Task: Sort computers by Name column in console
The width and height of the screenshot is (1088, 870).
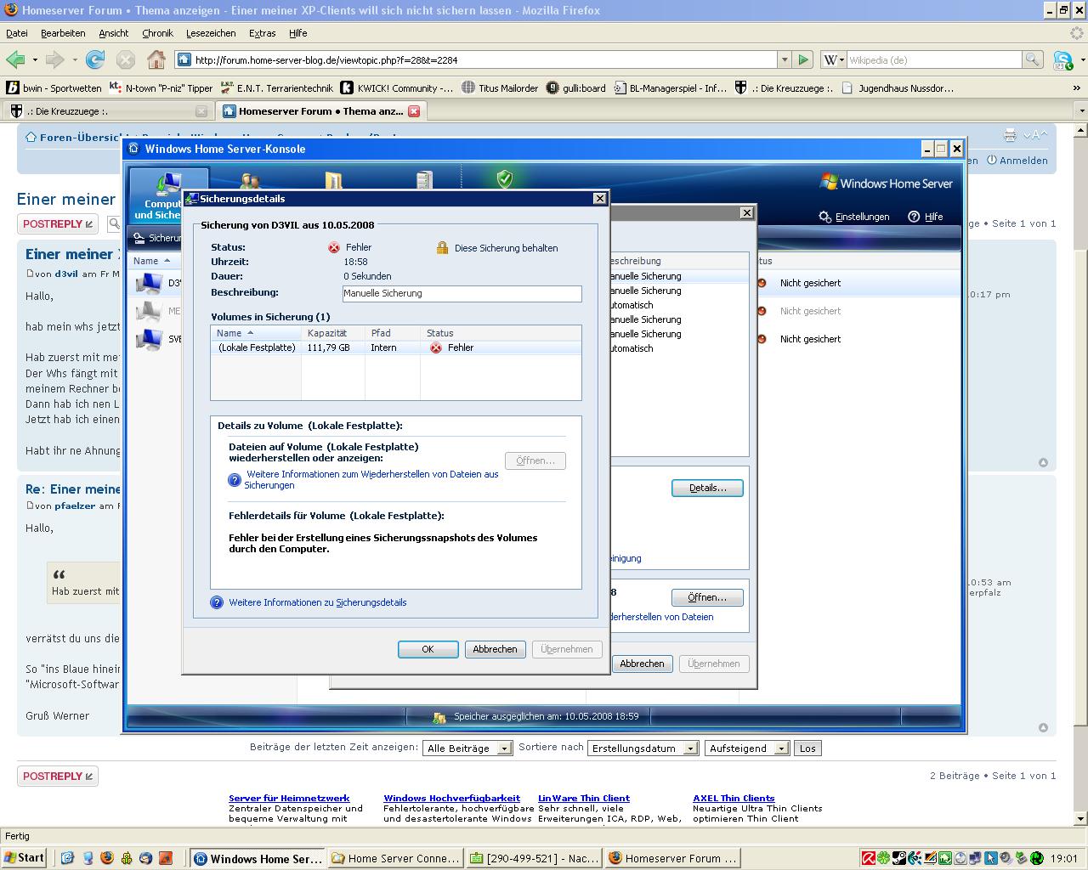Action: pyautogui.click(x=152, y=261)
